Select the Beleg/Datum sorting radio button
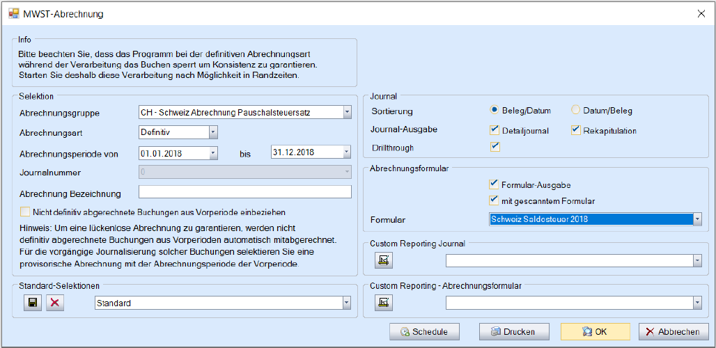 tap(493, 110)
